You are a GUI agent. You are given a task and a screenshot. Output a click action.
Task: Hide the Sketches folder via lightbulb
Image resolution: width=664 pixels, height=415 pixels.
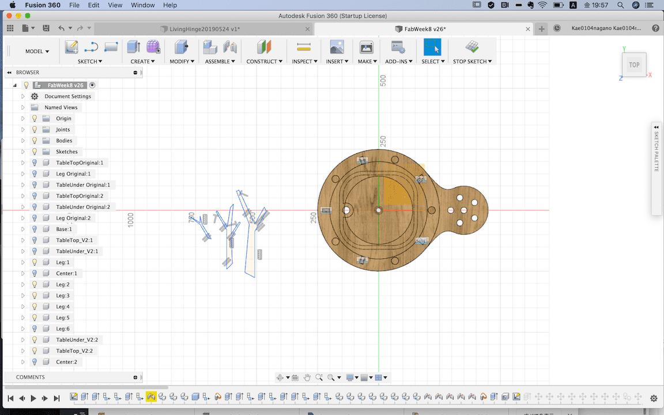click(35, 152)
